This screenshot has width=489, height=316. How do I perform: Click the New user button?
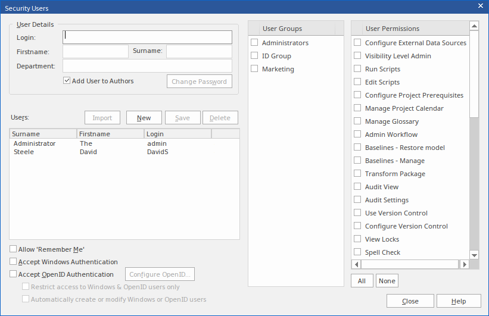(x=144, y=118)
